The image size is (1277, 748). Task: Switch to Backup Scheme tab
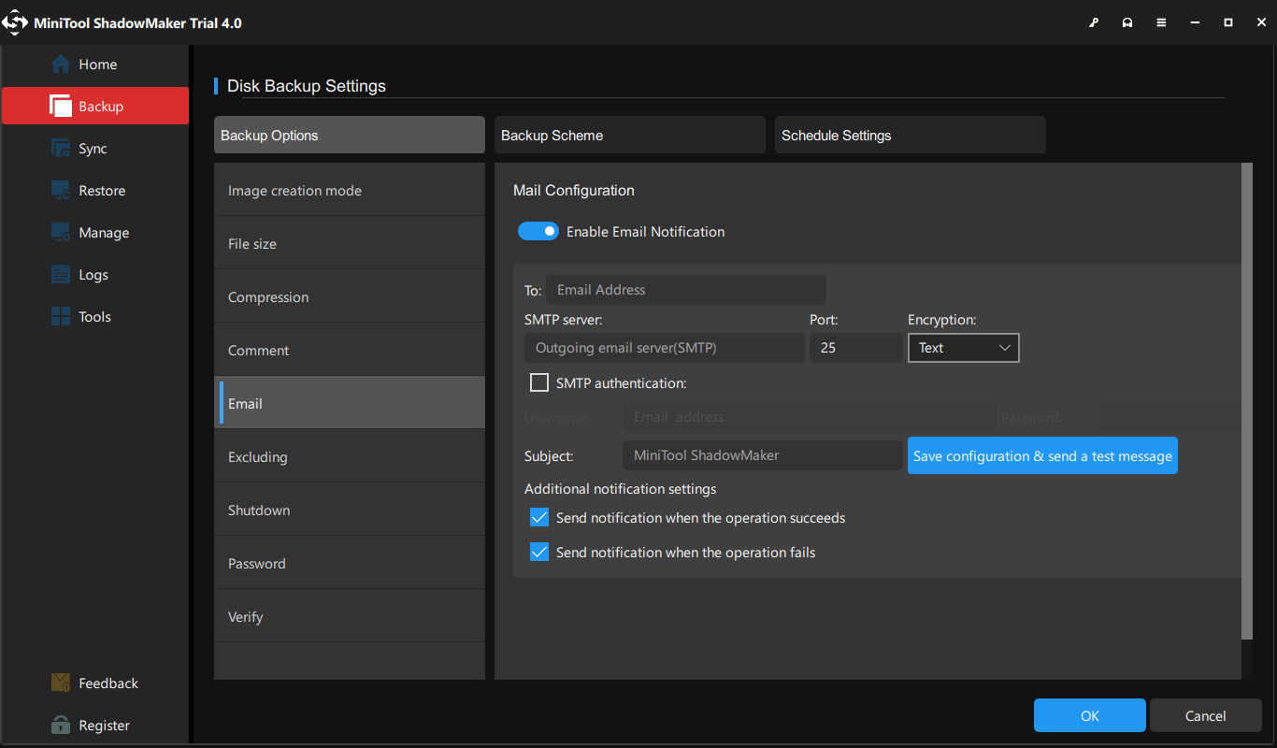coord(630,135)
